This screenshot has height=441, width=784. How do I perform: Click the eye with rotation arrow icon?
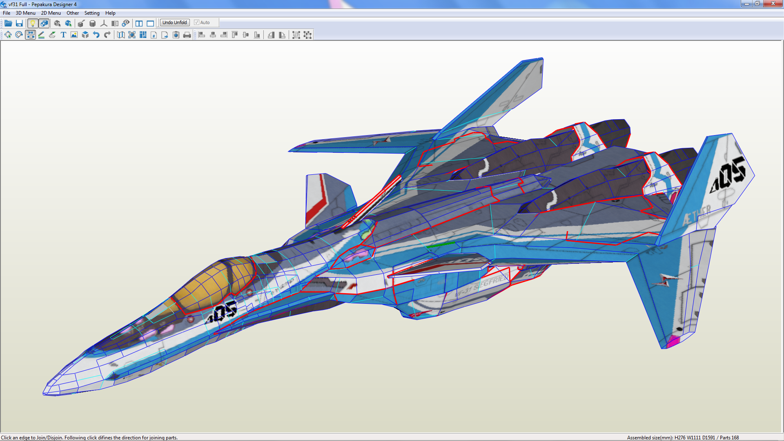[126, 23]
